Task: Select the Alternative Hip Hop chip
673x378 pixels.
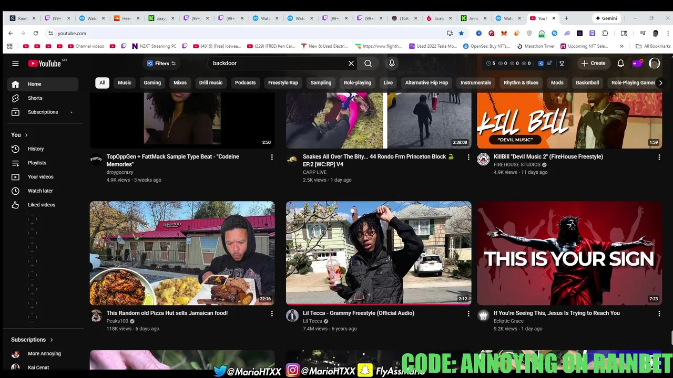Action: (426, 82)
